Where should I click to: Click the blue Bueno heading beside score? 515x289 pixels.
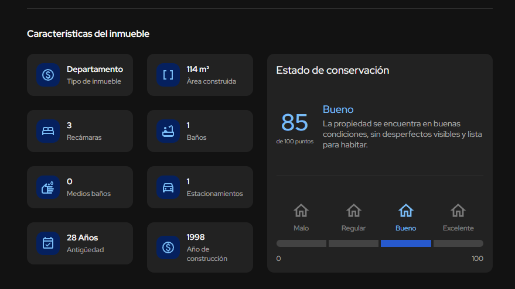point(338,109)
